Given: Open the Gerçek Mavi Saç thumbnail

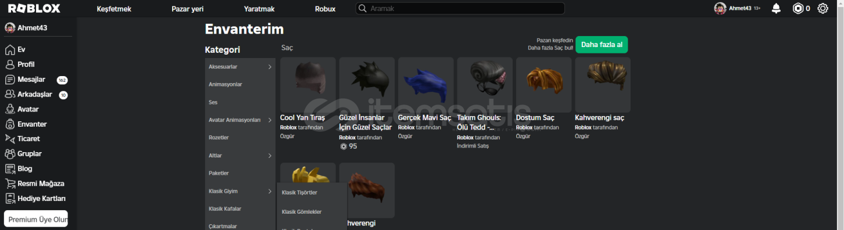Looking at the screenshot, I should pyautogui.click(x=426, y=85).
